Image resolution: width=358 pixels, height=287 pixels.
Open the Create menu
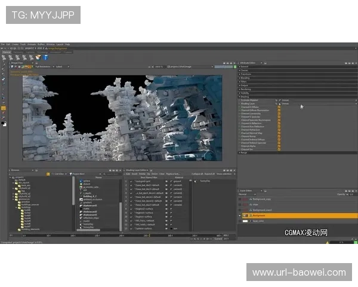14,44
